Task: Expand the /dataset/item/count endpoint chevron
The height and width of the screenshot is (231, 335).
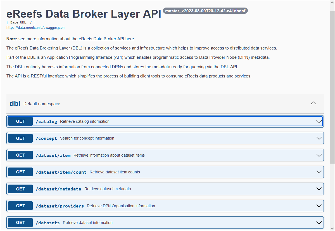Action: pos(319,172)
